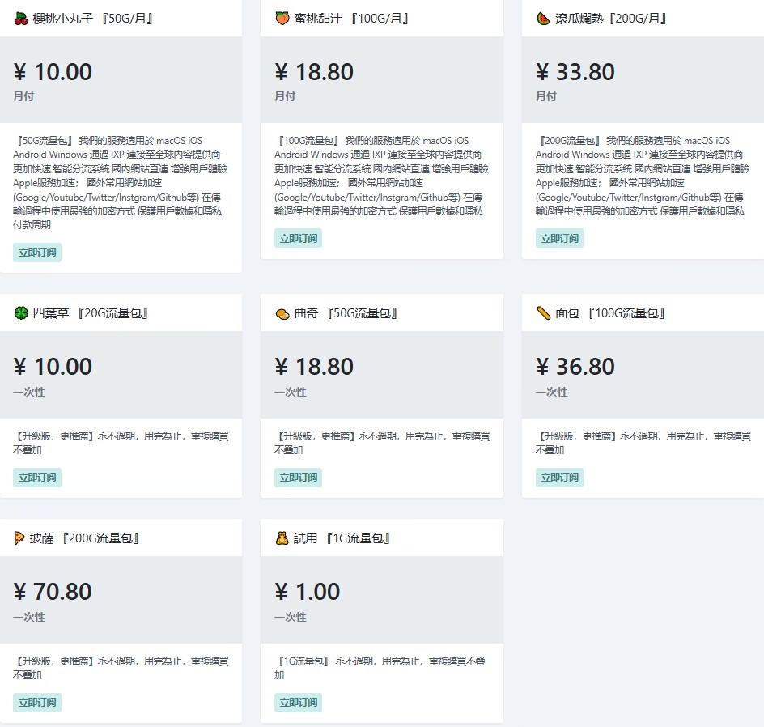Subscribe to the 滾瓜爛熟 200G monthly plan
The image size is (764, 727).
(x=559, y=238)
